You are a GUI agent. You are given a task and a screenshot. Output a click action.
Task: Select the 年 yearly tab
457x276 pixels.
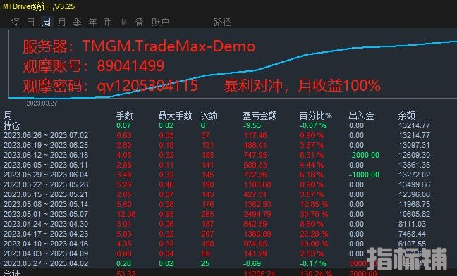pos(92,22)
